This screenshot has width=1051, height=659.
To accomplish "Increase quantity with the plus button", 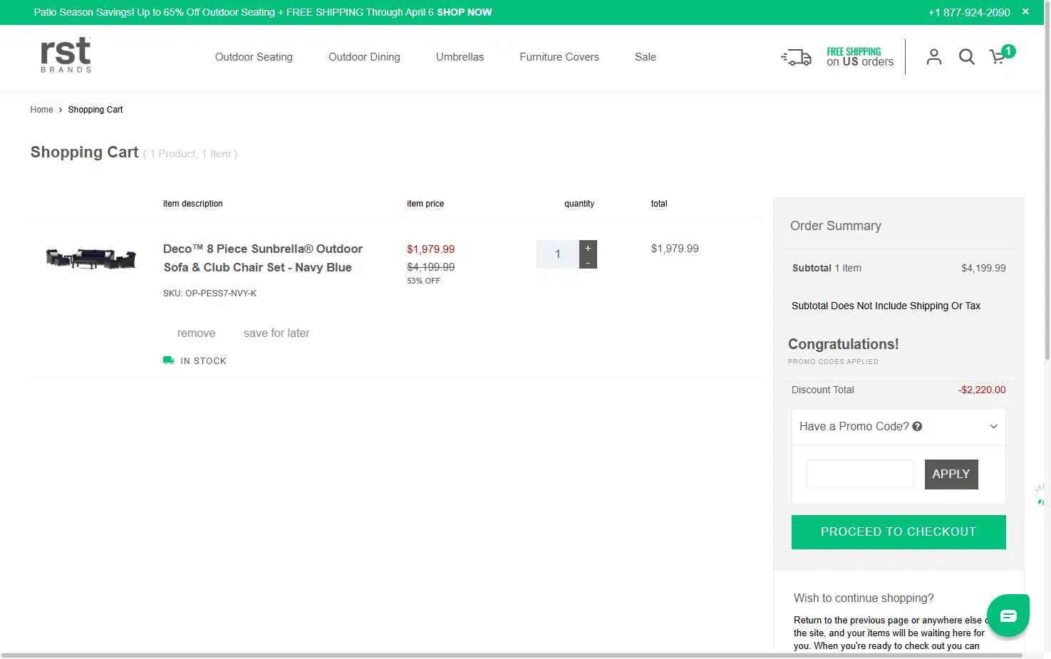I will [588, 248].
